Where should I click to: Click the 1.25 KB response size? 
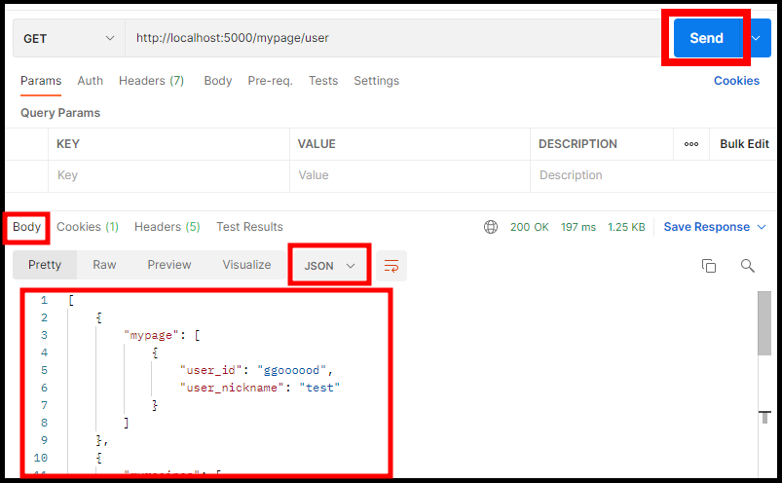(x=626, y=227)
